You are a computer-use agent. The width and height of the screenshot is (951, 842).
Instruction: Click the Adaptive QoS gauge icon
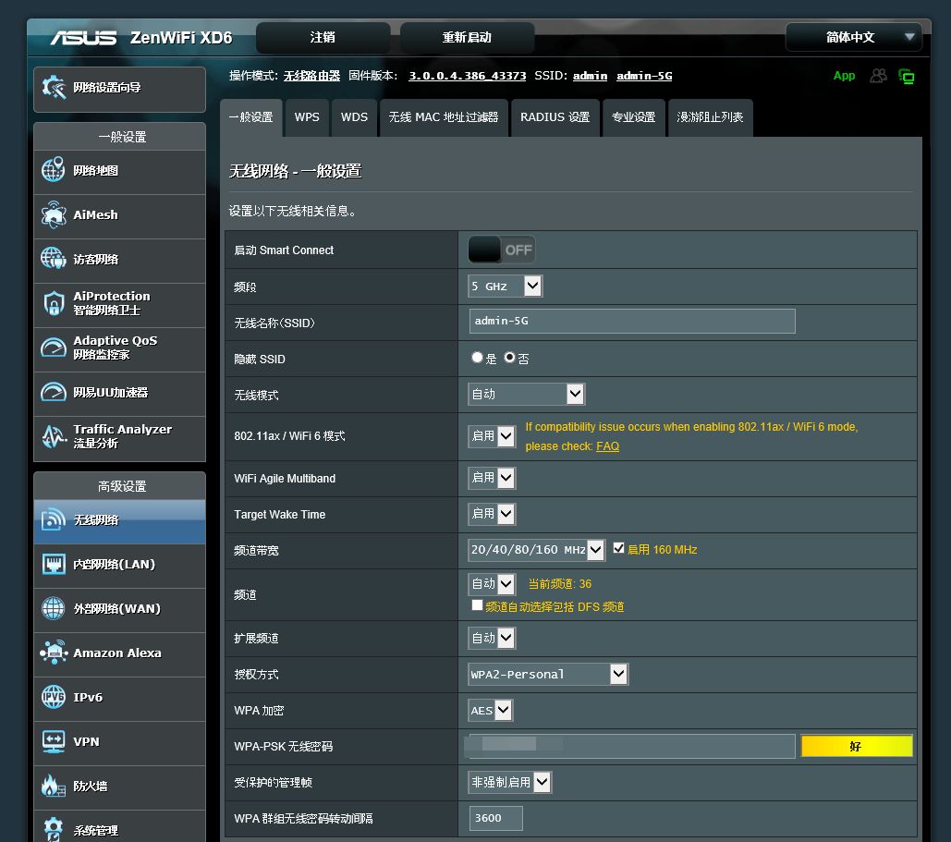coord(54,348)
